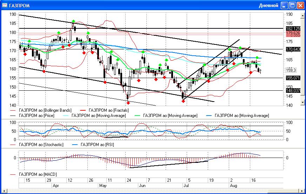Screen dimensions: 306x194
Task: Maximize the ГАЗПРОМ chart window
Action: (292, 6)
